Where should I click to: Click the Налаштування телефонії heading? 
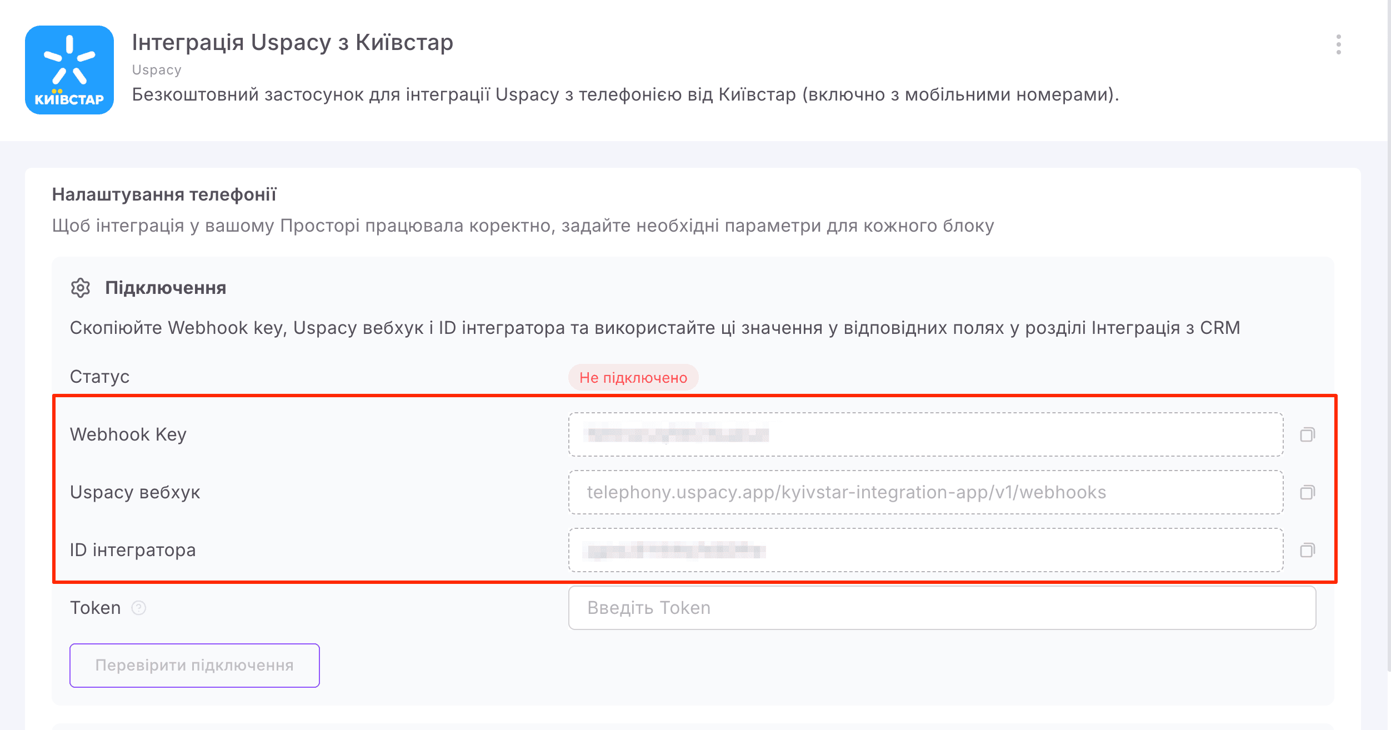click(x=165, y=193)
